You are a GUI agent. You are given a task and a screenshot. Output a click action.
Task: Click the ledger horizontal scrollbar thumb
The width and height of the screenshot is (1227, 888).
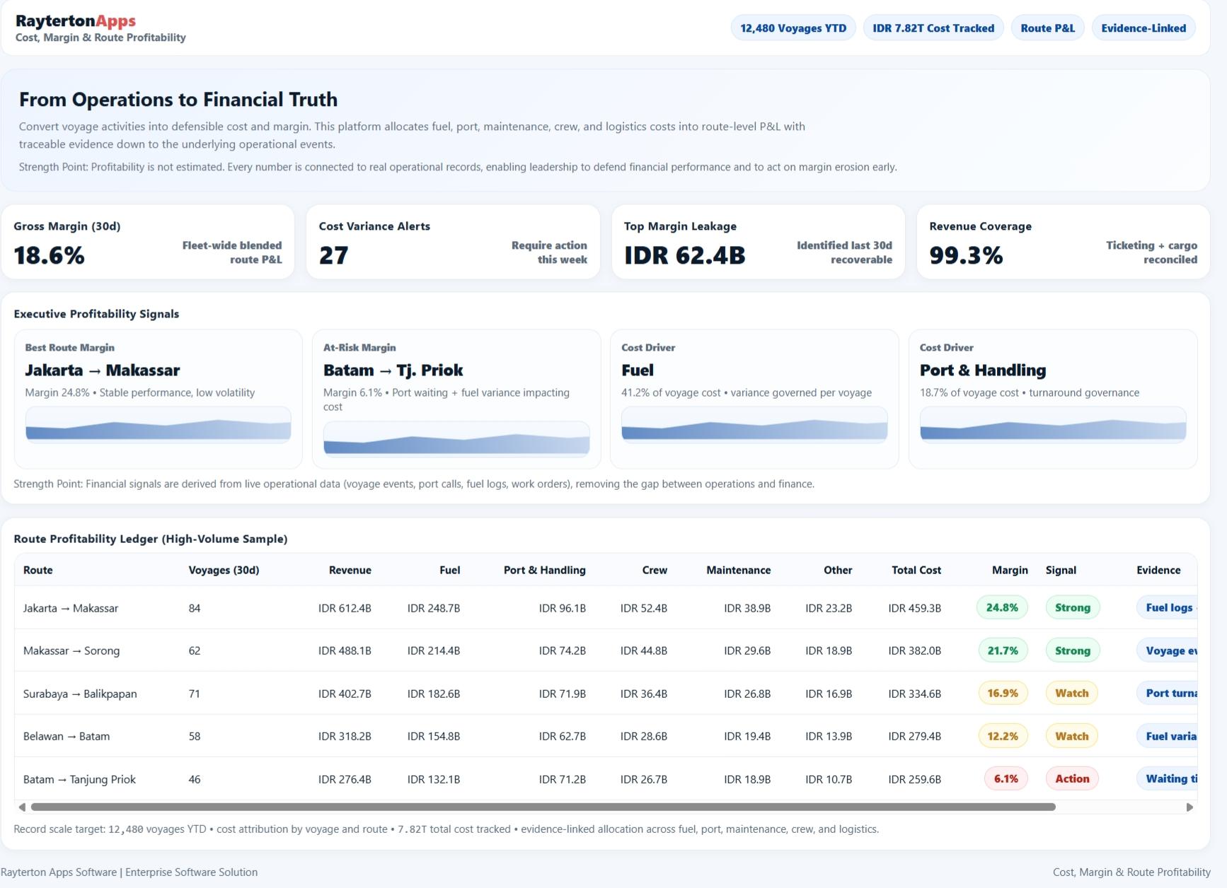pyautogui.click(x=543, y=807)
